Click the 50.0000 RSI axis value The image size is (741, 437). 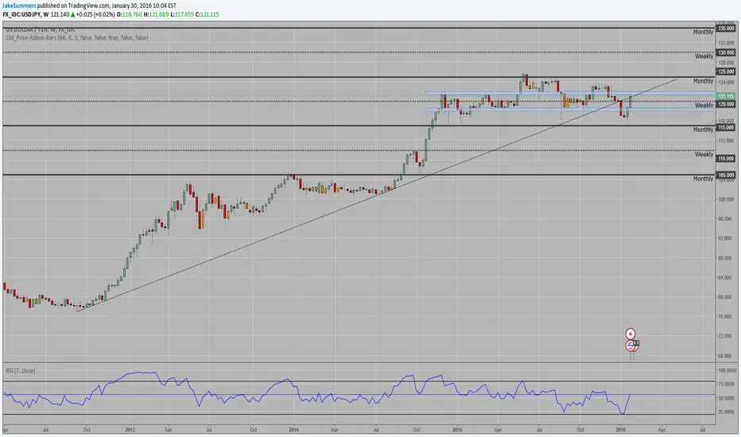pos(727,398)
